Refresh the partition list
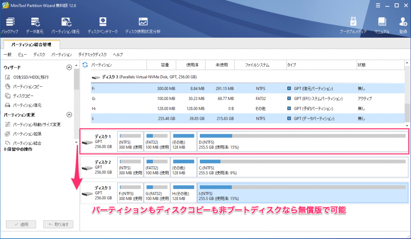 coord(85,65)
